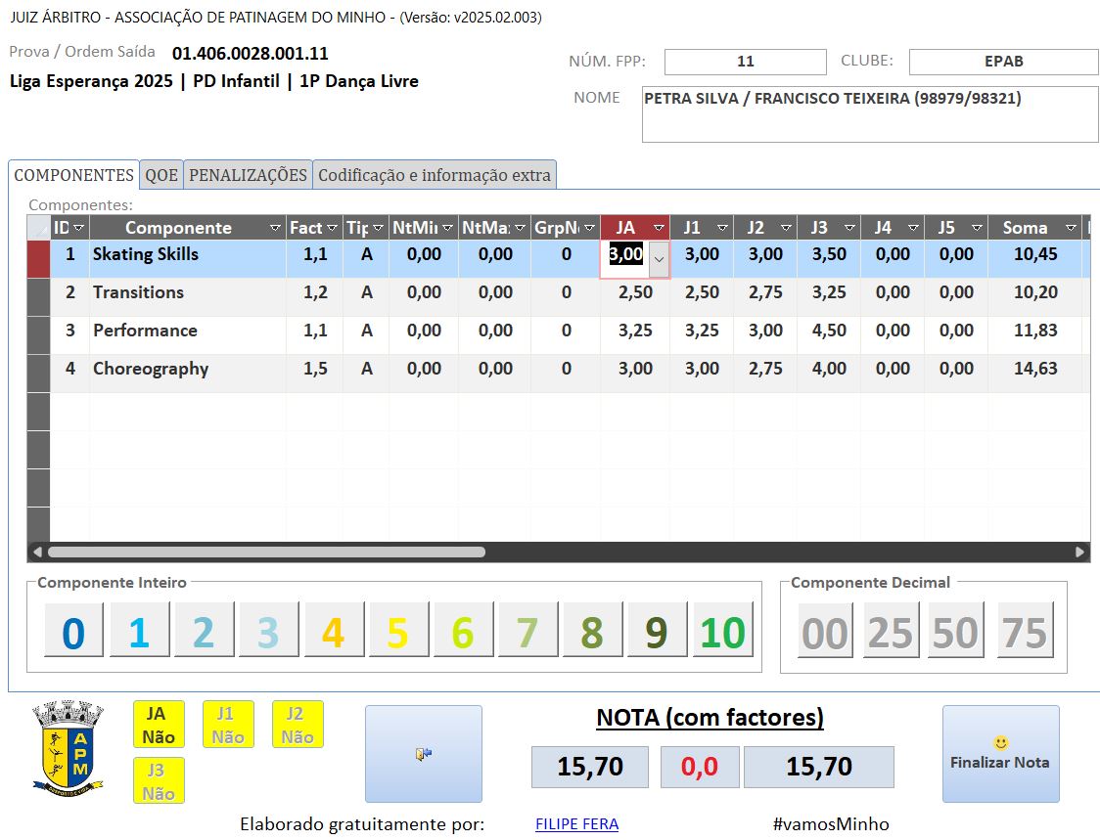Toggle the JA Não status indicator
1100x840 pixels.
[x=158, y=725]
